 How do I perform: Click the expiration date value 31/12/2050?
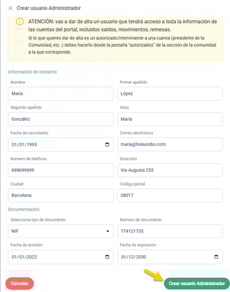(x=134, y=257)
